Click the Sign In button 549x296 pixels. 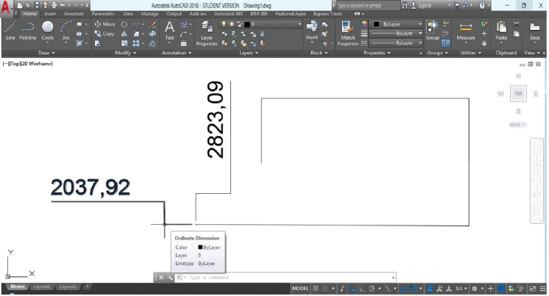425,4
